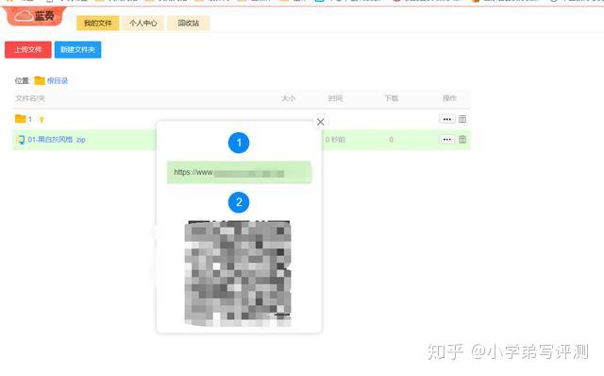Open more options for folder 1
The image size is (604, 376).
(446, 119)
